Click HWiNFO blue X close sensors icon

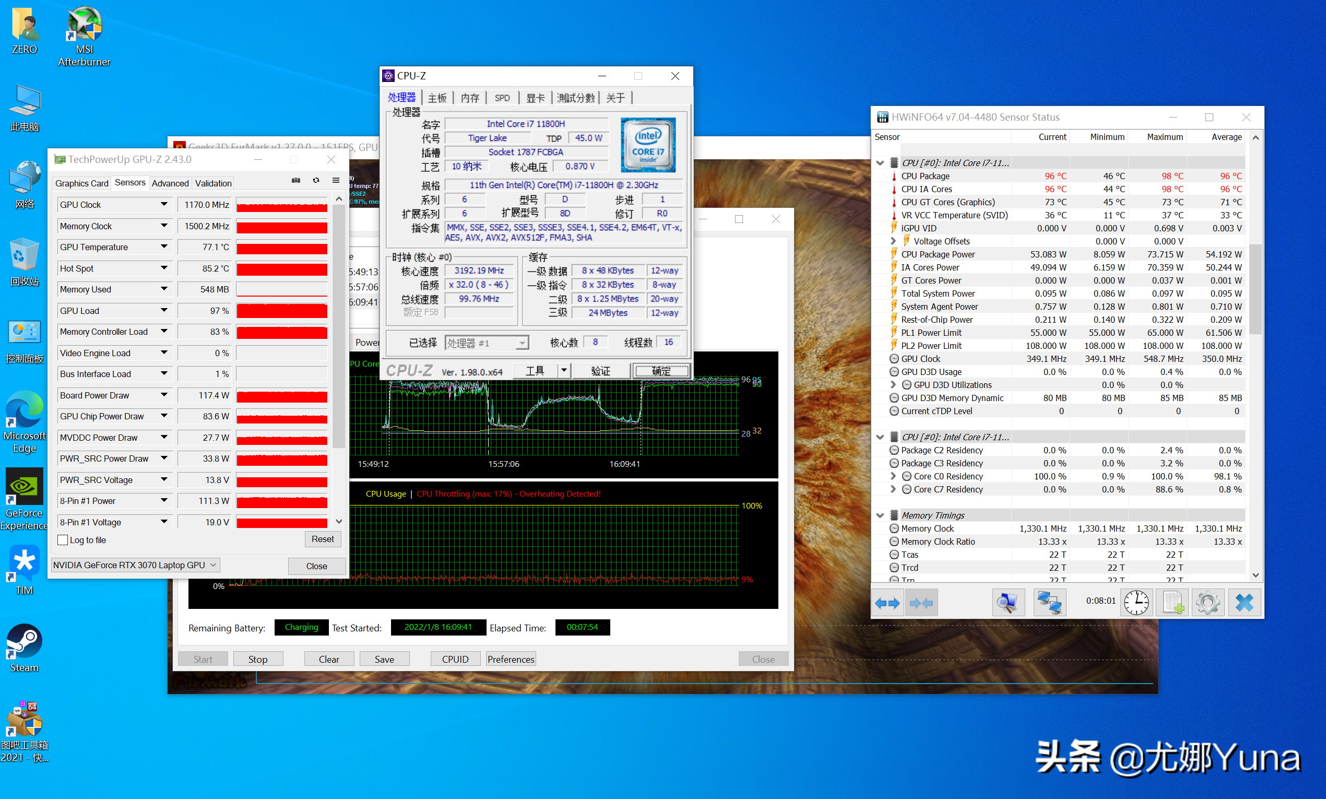click(1245, 603)
